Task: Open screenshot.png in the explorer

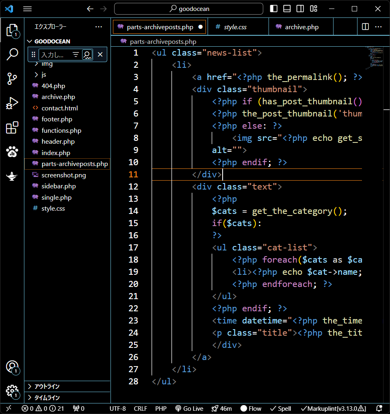Action: [x=67, y=175]
